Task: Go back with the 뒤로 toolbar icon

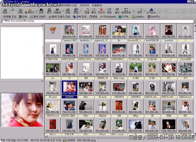Action: pos(5,11)
